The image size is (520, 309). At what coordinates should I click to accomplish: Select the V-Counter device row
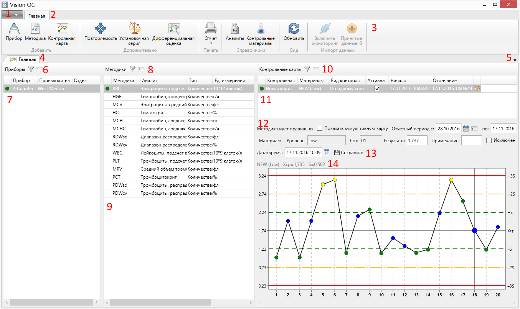click(51, 89)
